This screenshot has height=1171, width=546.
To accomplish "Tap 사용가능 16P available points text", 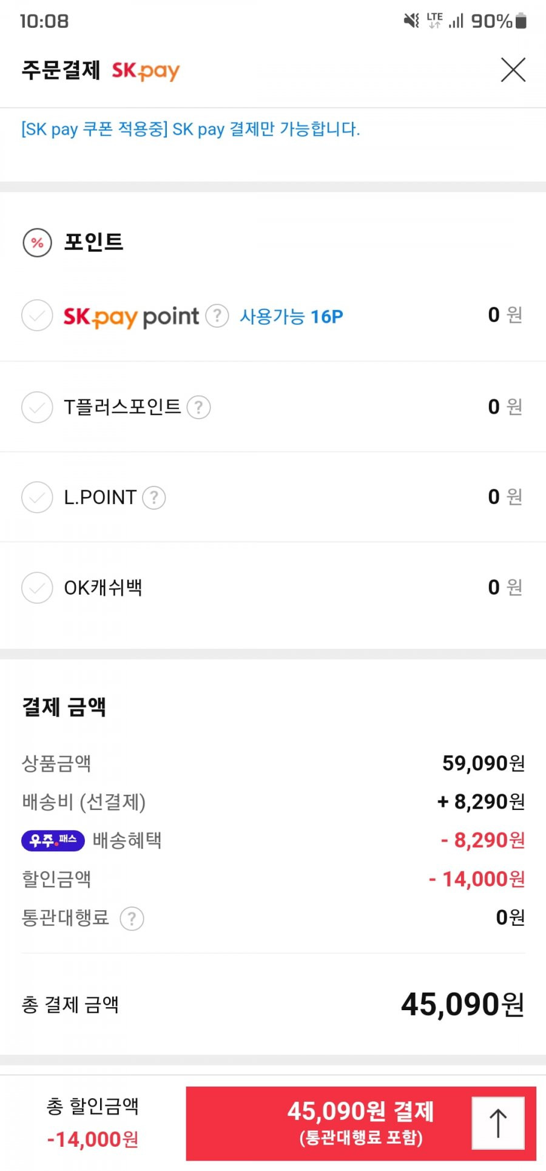I will (291, 316).
